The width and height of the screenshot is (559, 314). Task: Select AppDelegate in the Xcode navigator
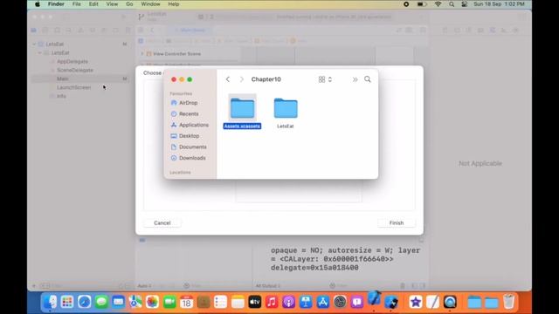point(72,61)
